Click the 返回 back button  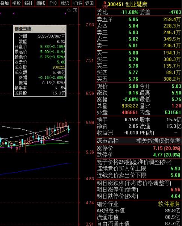click(x=89, y=3)
